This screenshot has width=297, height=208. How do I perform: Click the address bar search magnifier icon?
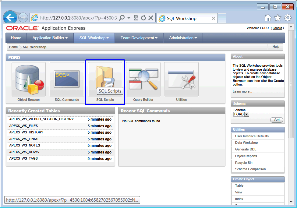(122, 18)
